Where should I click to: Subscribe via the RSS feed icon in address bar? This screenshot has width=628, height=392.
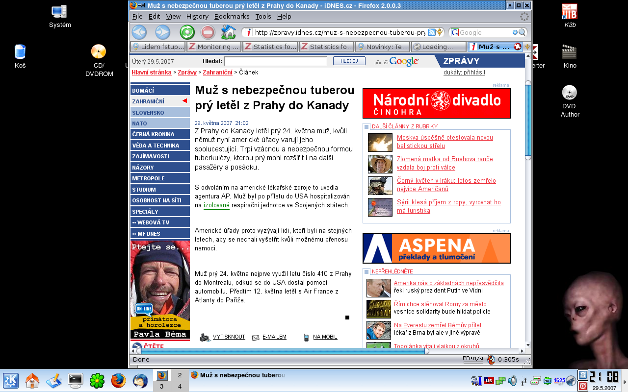click(x=431, y=32)
